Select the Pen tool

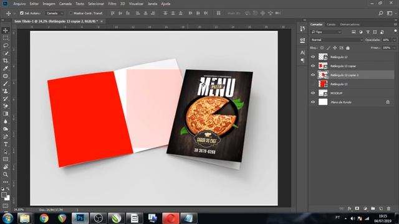point(6,137)
